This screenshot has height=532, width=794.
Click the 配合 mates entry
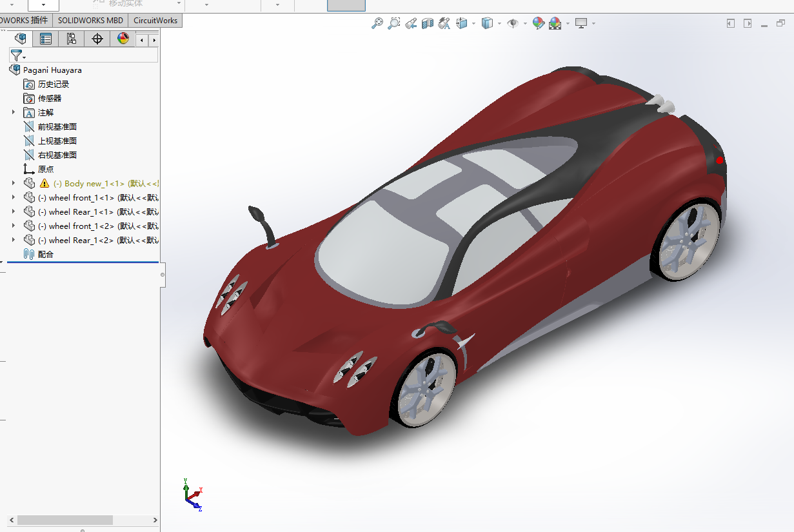tap(44, 253)
